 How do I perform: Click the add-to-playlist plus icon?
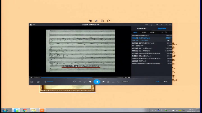(x=162, y=33)
